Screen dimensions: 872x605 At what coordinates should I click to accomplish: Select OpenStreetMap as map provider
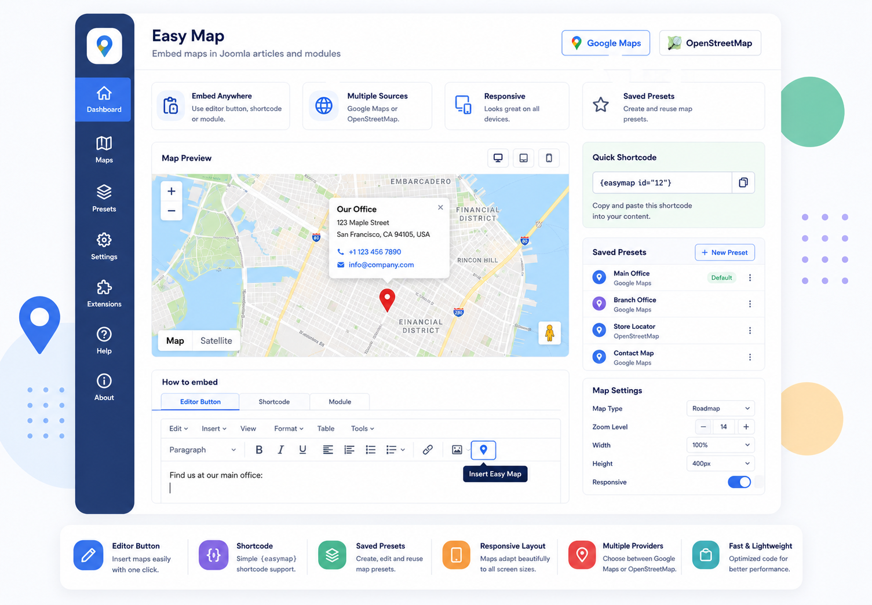point(710,43)
